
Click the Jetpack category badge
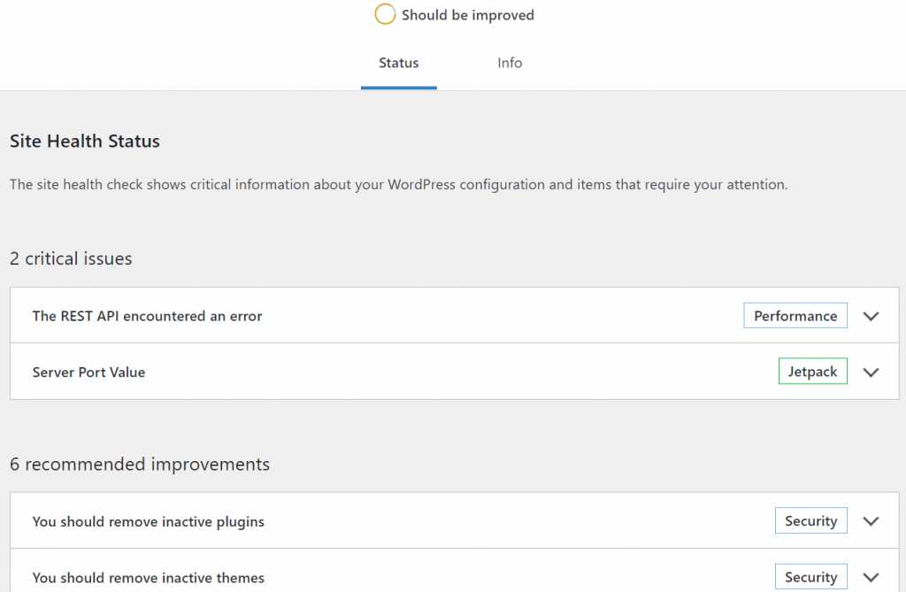click(x=812, y=371)
